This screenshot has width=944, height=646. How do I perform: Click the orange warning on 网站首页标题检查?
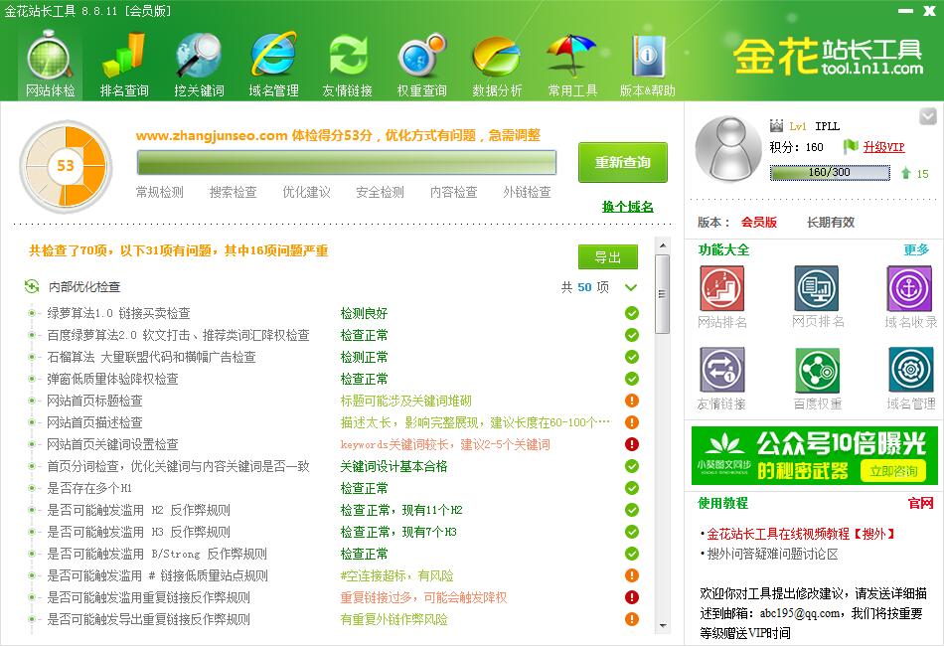click(x=632, y=401)
